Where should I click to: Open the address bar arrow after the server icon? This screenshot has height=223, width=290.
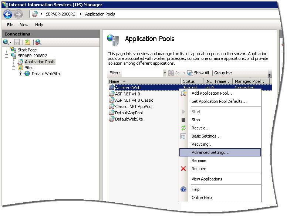[x=41, y=14]
